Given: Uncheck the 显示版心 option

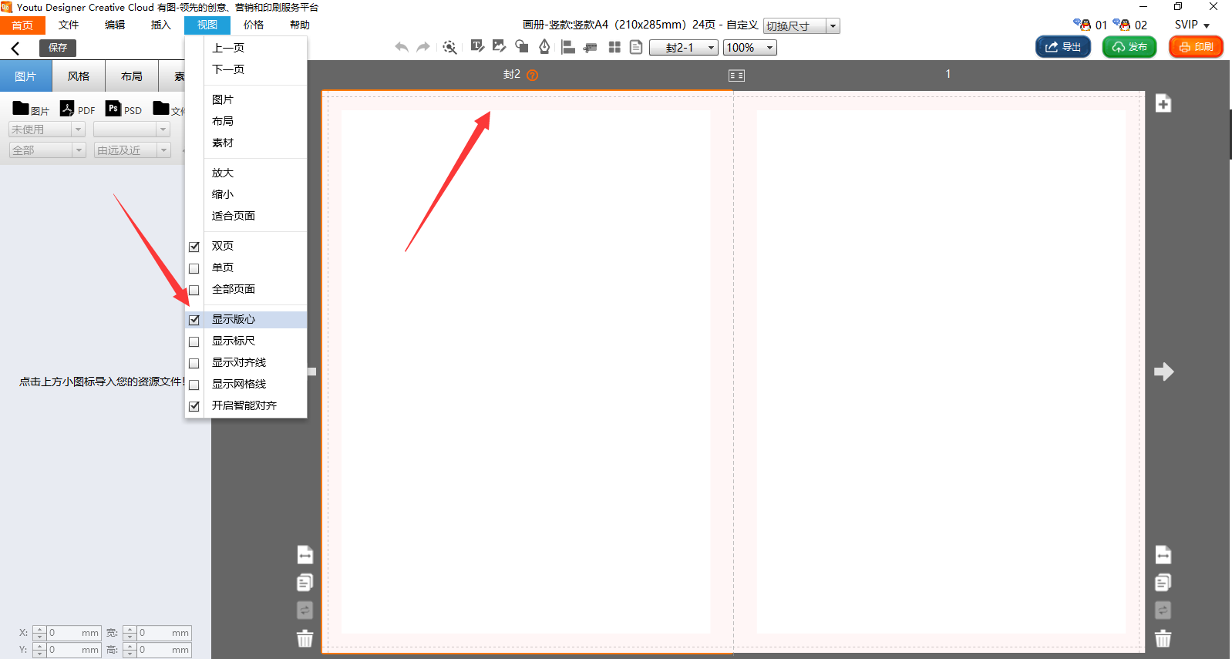Looking at the screenshot, I should [x=194, y=320].
